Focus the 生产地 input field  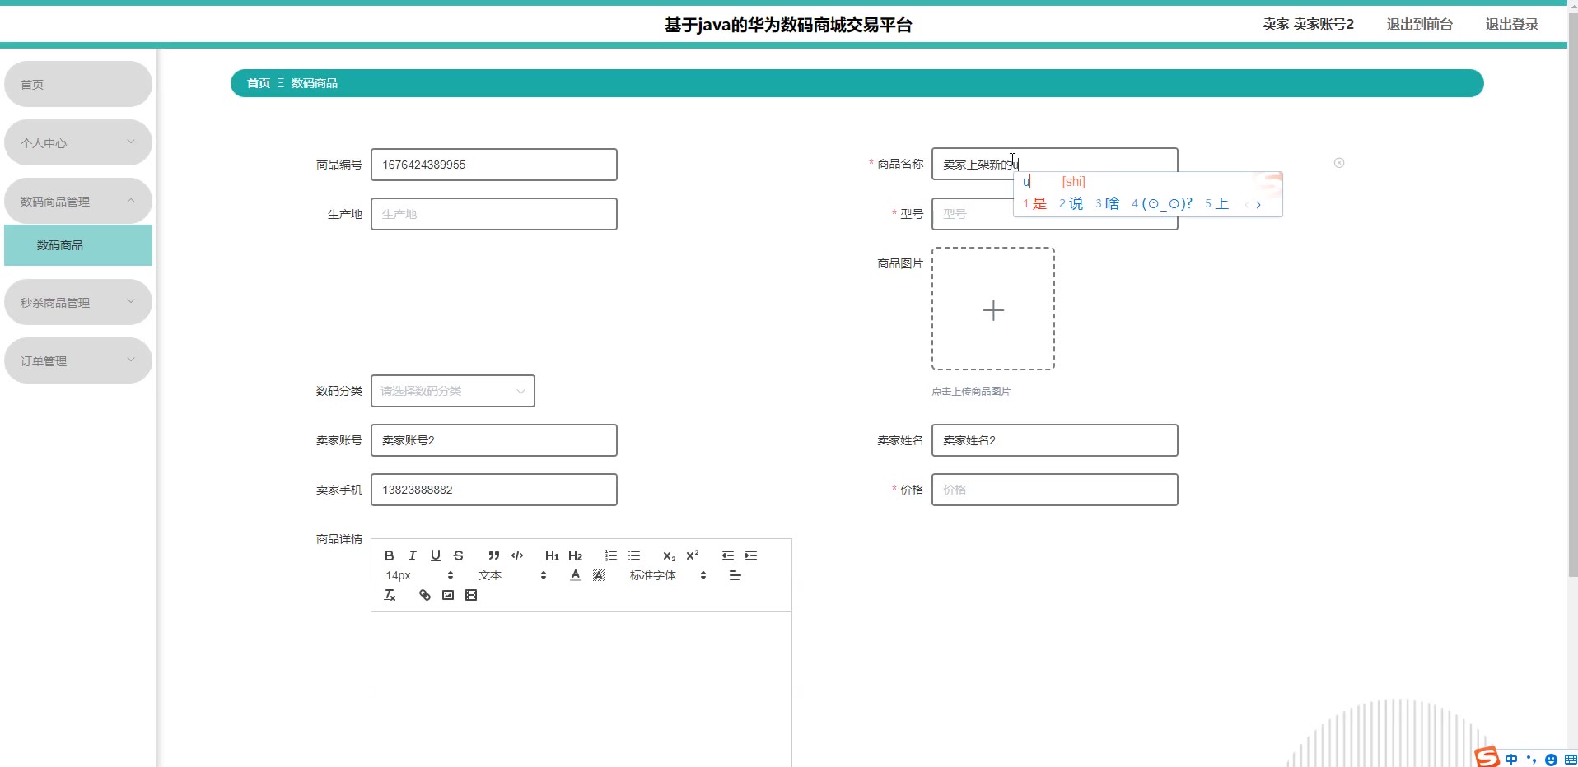494,214
